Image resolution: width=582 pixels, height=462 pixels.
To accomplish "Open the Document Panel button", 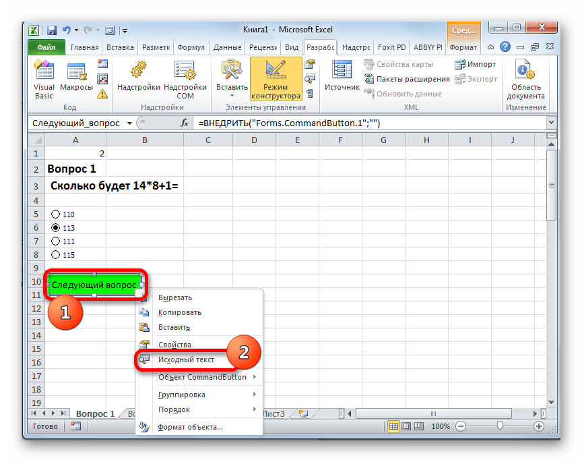I will [x=525, y=79].
